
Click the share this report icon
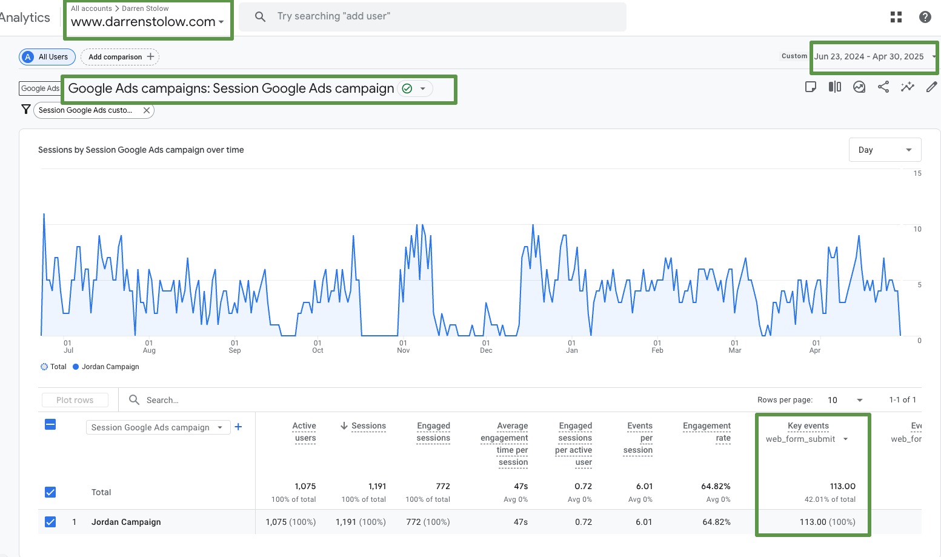tap(883, 87)
